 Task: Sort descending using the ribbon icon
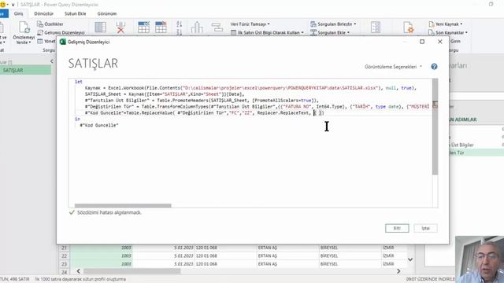click(x=180, y=32)
